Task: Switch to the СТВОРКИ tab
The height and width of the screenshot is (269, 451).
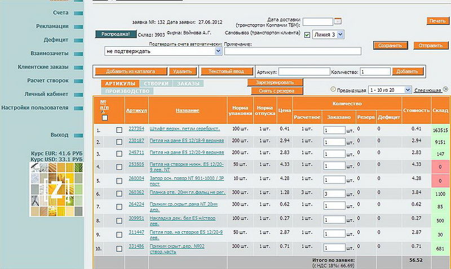Action: 156,83
